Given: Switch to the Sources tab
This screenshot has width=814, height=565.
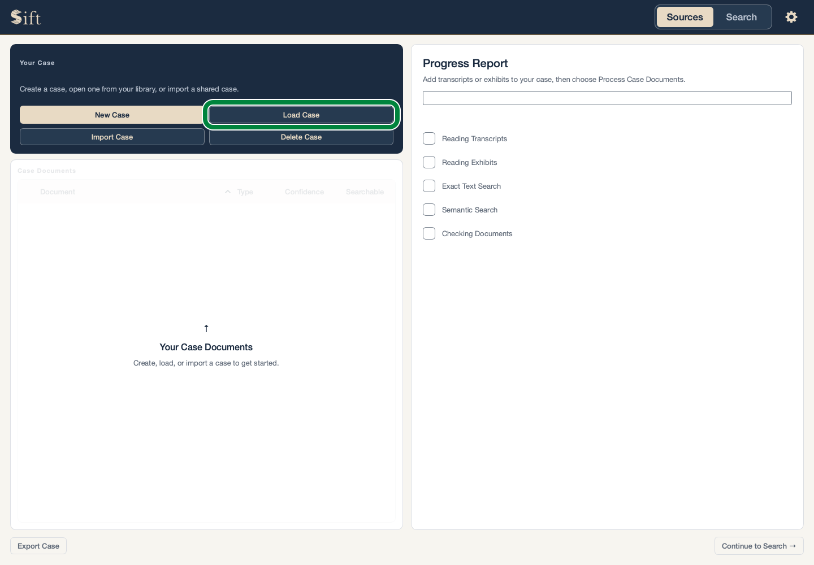Looking at the screenshot, I should click(x=685, y=17).
